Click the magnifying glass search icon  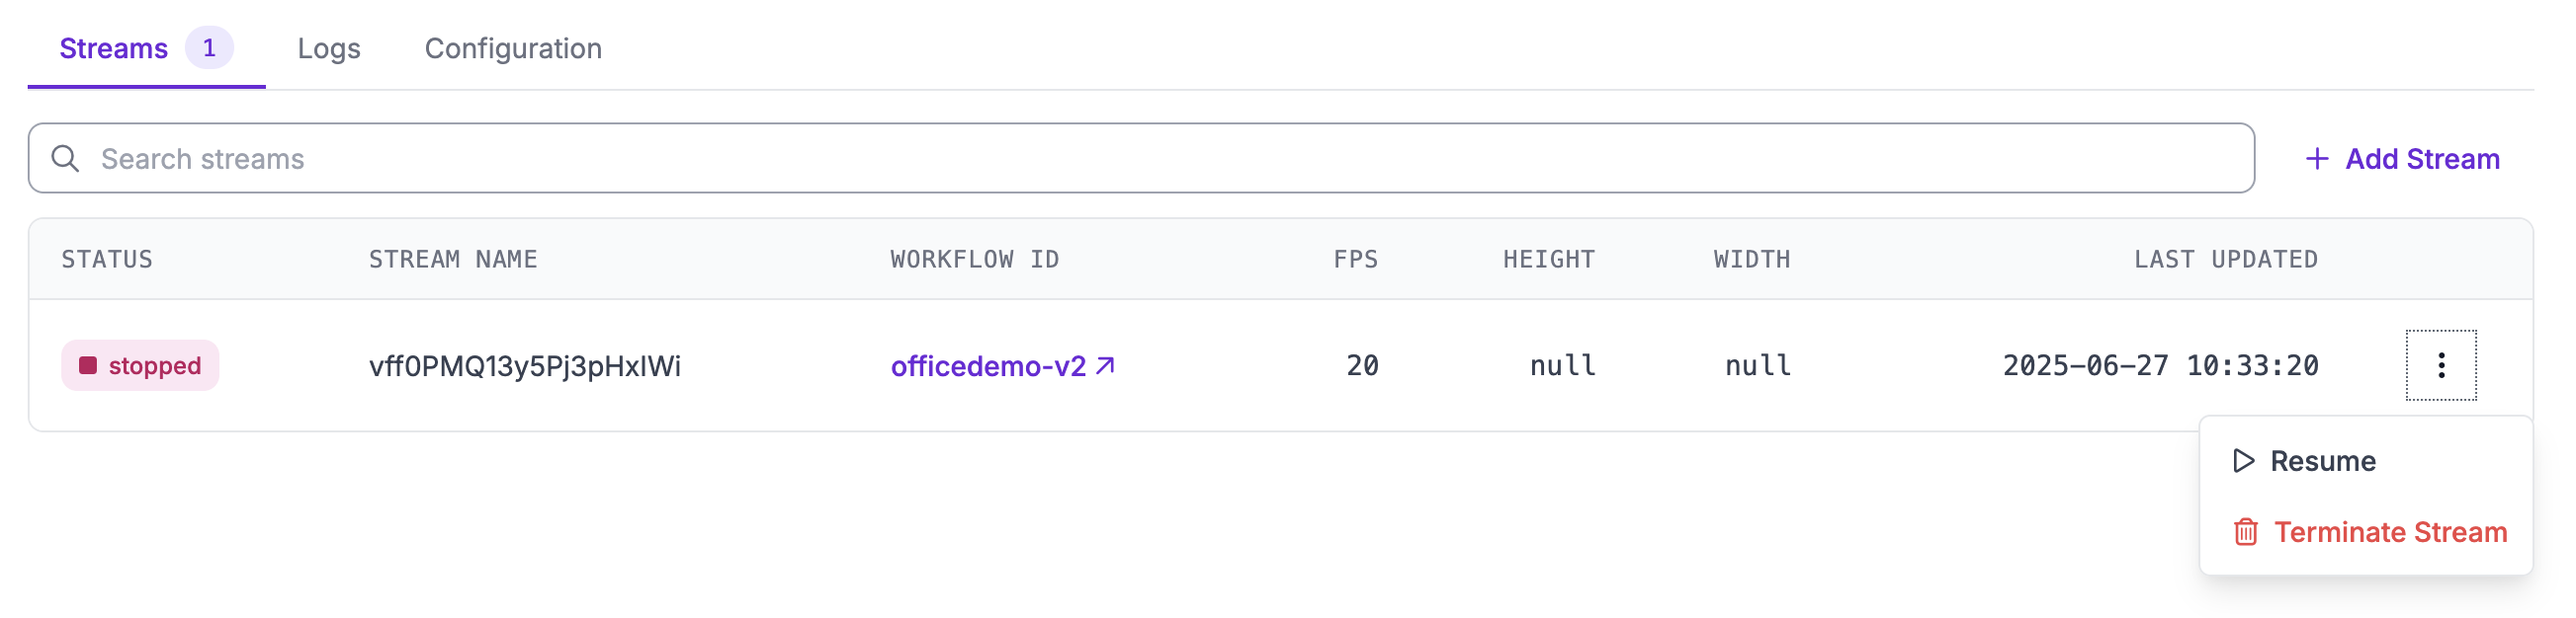[x=65, y=159]
